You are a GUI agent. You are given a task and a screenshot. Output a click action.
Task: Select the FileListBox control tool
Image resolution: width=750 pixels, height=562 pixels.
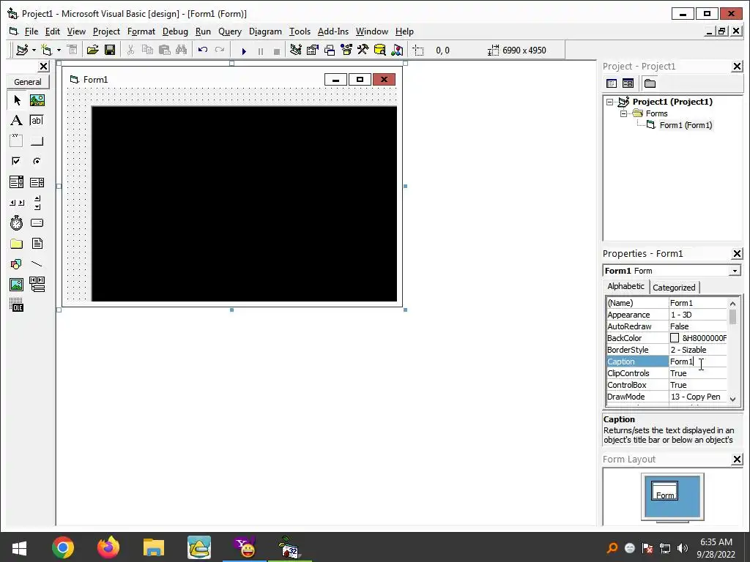(37, 244)
